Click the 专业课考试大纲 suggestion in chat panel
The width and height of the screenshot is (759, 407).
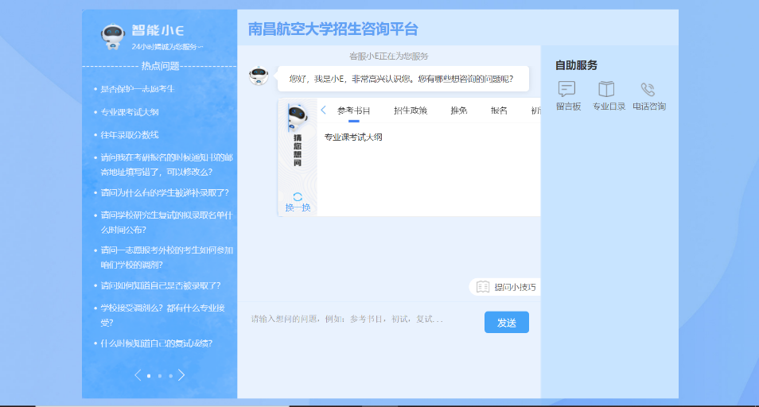[x=353, y=138]
